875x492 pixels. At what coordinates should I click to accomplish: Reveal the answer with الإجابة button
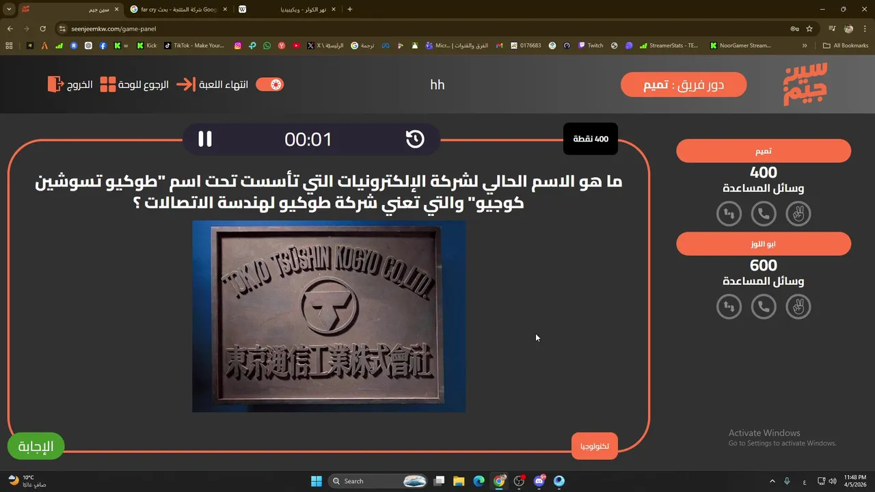pos(36,447)
